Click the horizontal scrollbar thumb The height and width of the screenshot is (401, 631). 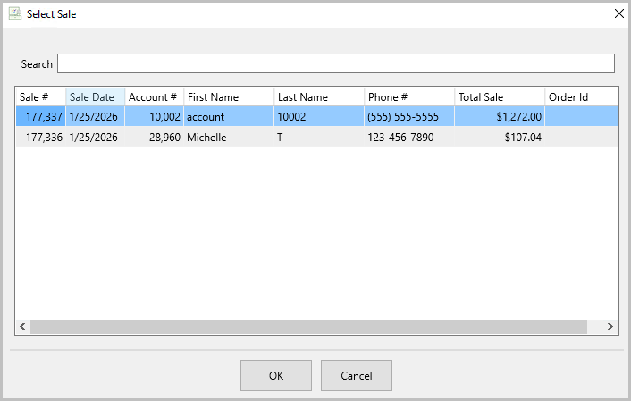(308, 326)
